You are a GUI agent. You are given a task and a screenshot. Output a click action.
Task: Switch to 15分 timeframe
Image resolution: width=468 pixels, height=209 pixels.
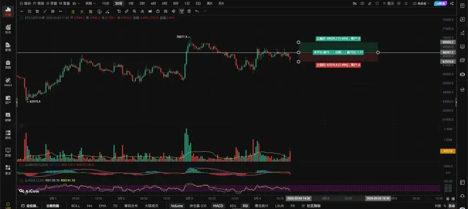(105, 3)
